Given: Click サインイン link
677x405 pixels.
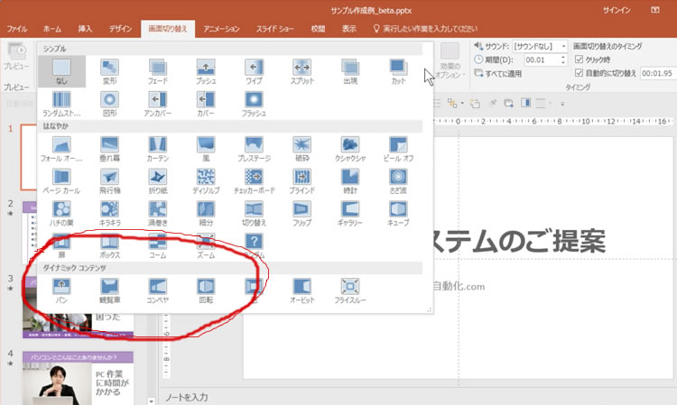Looking at the screenshot, I should 617,10.
